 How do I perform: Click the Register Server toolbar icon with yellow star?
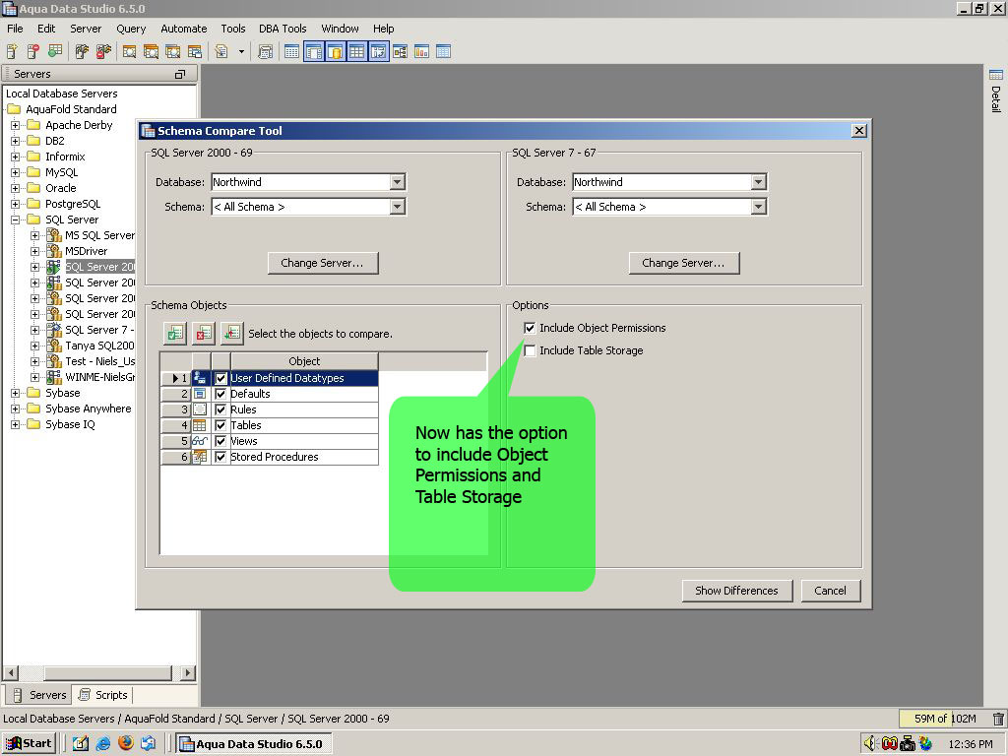coord(12,51)
